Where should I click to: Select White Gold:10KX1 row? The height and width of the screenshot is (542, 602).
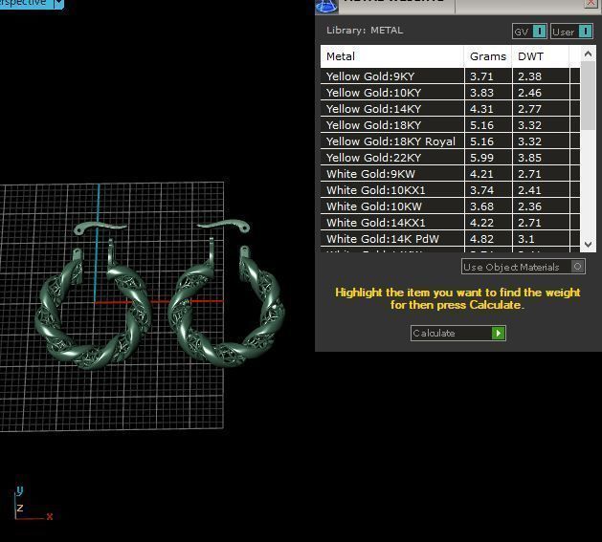(x=451, y=190)
